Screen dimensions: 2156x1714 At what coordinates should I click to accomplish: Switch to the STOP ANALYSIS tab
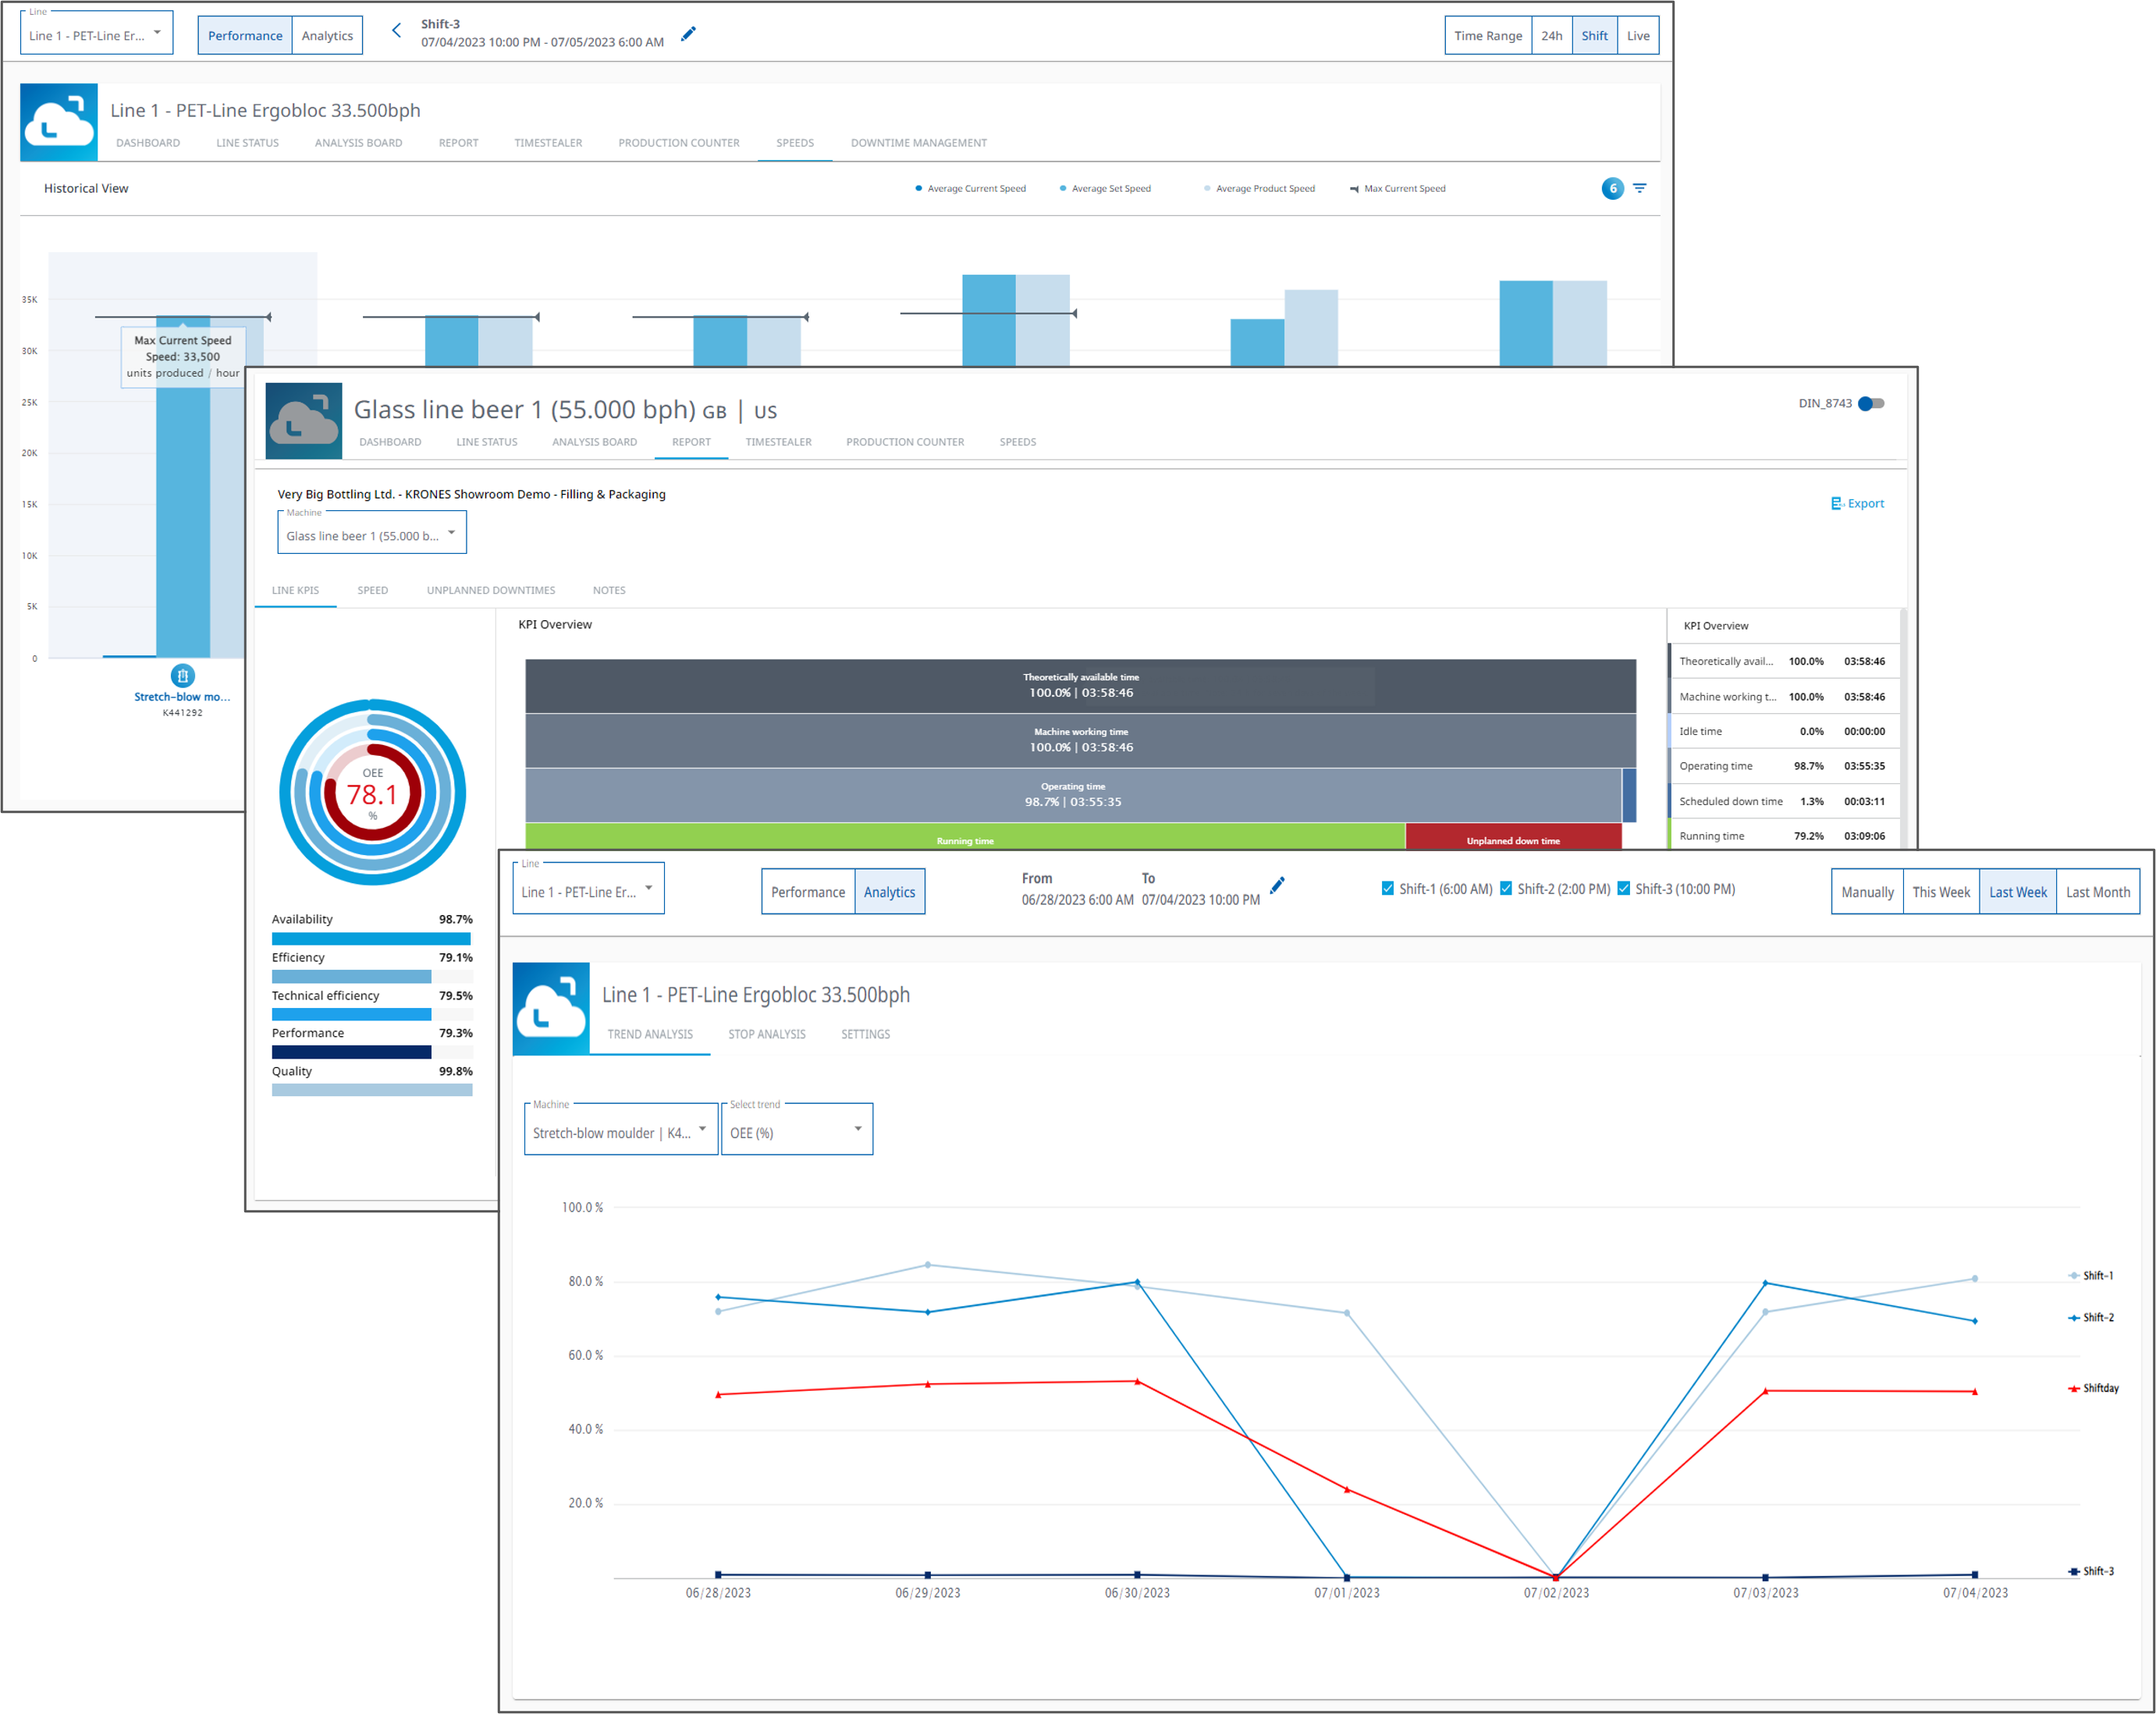[767, 1034]
